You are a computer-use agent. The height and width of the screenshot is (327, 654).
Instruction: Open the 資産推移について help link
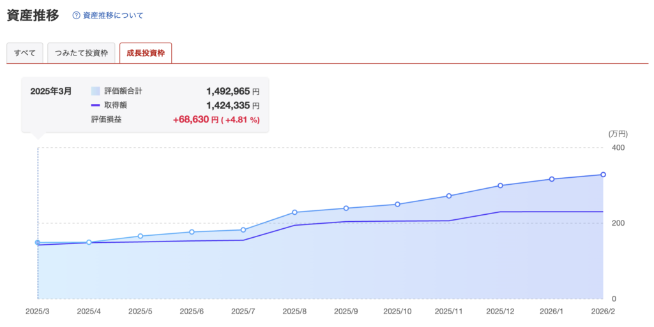click(x=113, y=15)
